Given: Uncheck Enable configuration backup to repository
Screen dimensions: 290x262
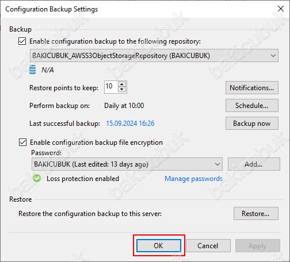Looking at the screenshot, I should (22, 41).
